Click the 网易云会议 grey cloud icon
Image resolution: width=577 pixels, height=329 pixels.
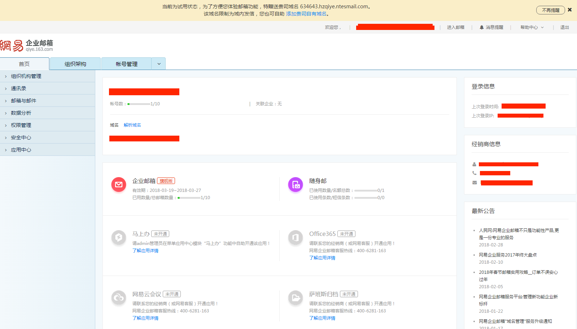point(119,298)
